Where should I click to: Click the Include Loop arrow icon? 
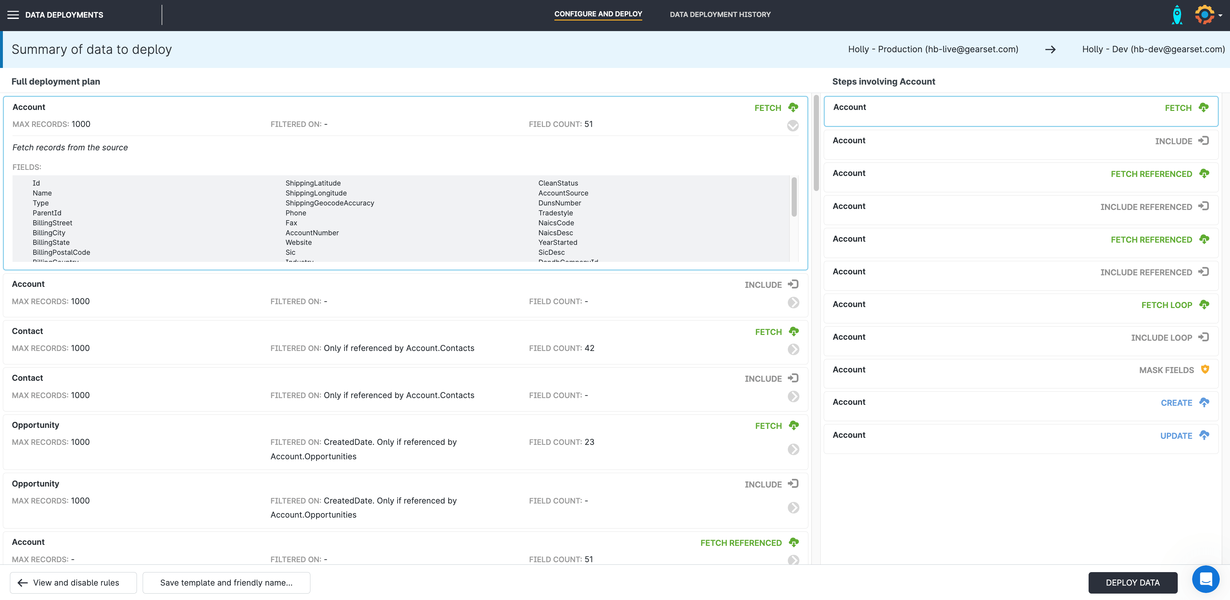pyautogui.click(x=1204, y=337)
